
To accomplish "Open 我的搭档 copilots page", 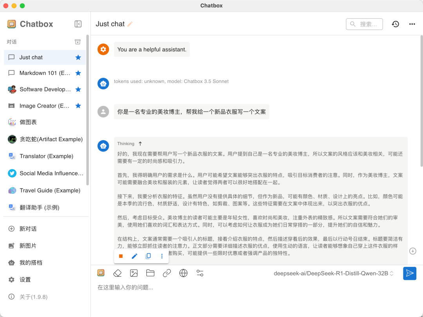I will click(x=45, y=263).
